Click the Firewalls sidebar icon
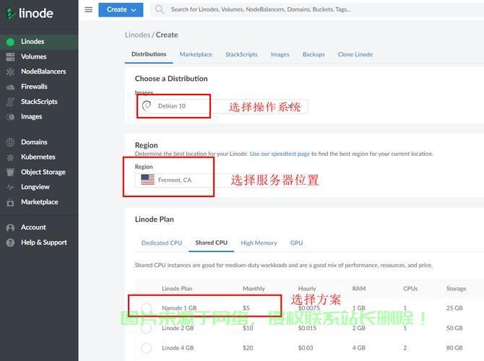 coord(10,87)
